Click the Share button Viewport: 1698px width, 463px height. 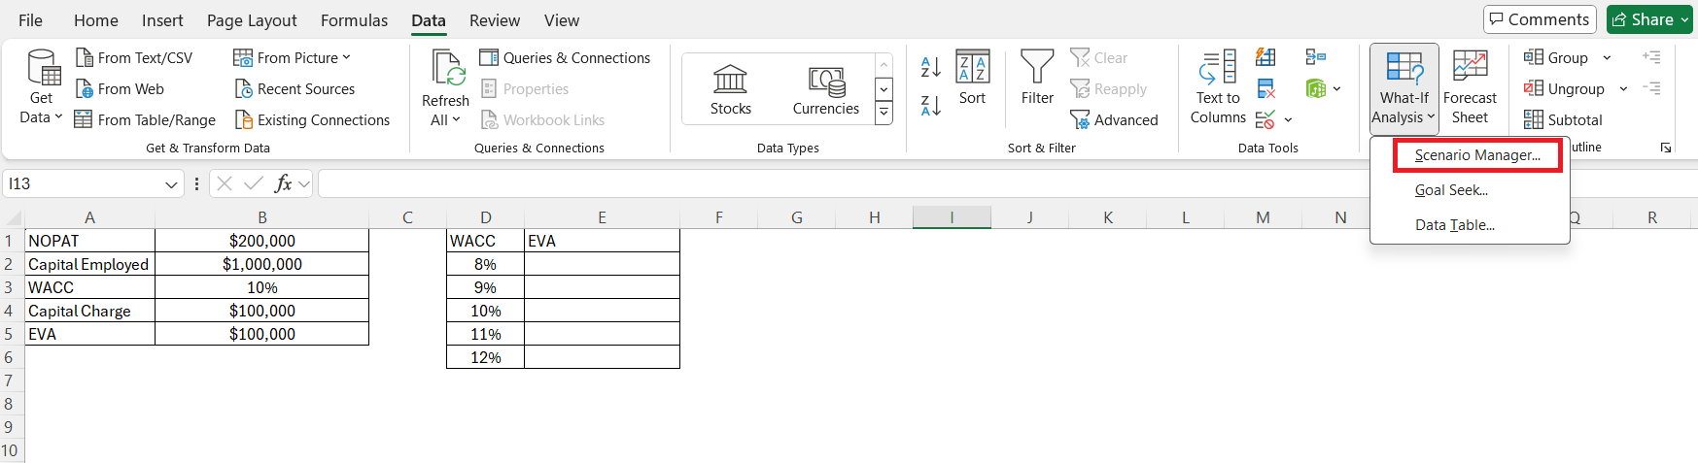point(1648,19)
